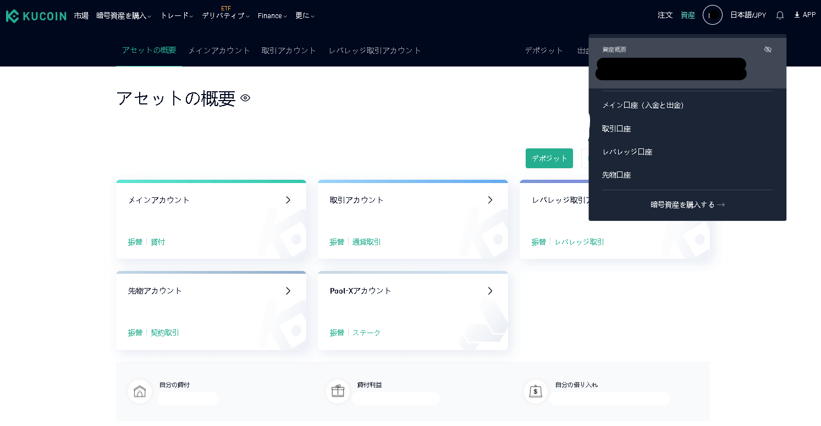
Task: Switch to 取引アカウント tab
Action: [x=289, y=50]
